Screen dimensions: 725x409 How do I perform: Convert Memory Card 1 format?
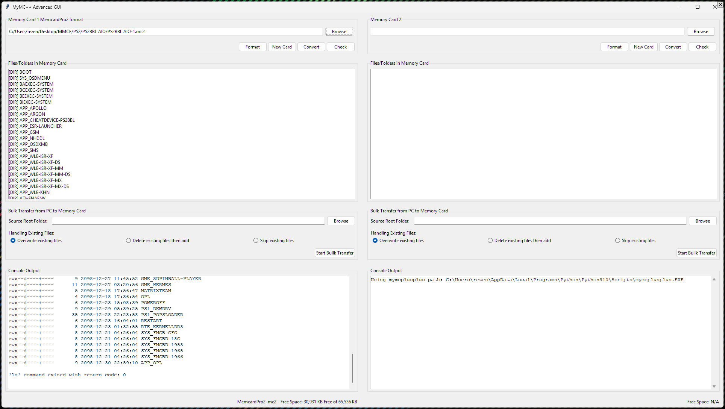[x=311, y=47]
